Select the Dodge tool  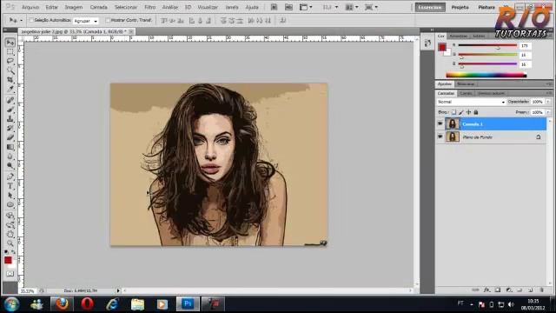coord(10,165)
